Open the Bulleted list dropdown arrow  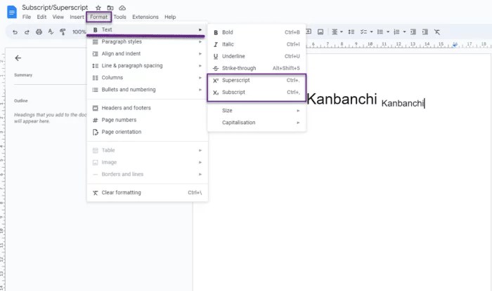tap(388, 32)
